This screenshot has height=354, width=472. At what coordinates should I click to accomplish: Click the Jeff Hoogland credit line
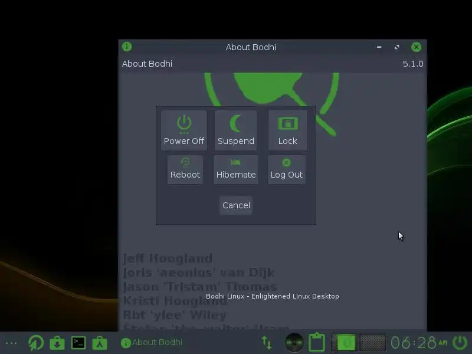168,258
